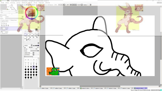
Task: Select the Zoom magnifier tool
Action: click(x=27, y=31)
